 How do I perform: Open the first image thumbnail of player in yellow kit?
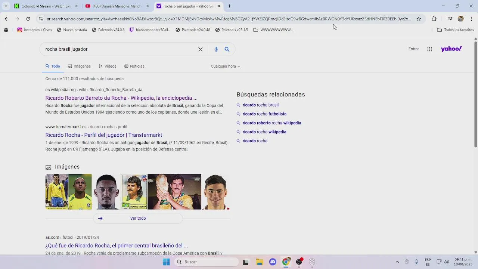click(56, 192)
